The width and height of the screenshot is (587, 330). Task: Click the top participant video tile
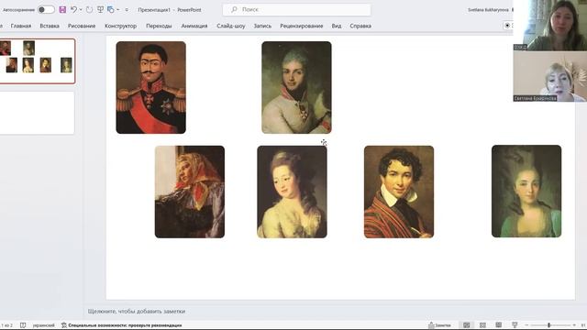click(x=550, y=25)
